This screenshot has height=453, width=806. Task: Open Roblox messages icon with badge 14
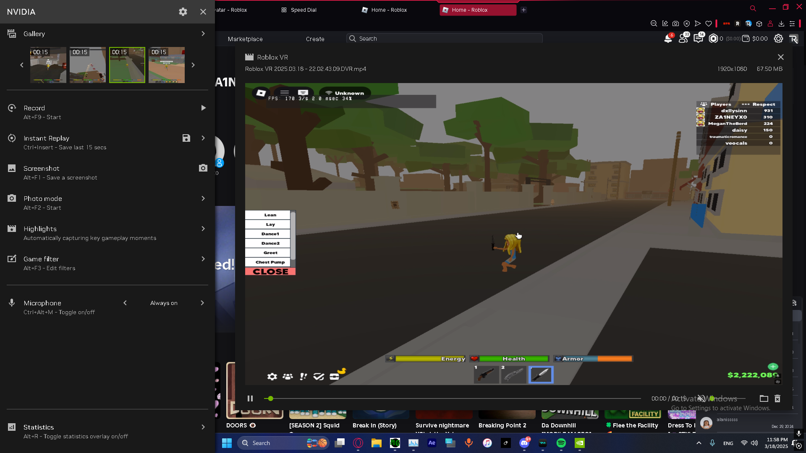click(x=699, y=39)
